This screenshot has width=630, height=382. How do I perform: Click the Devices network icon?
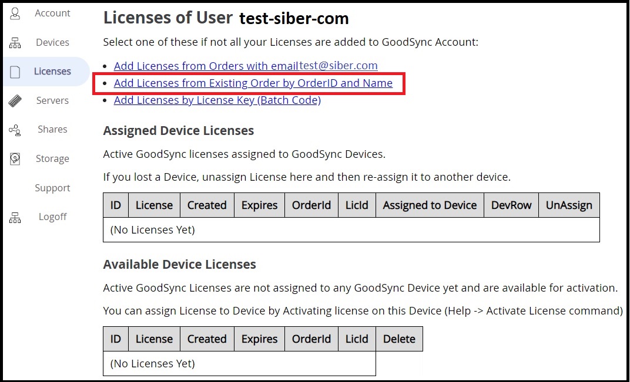pos(15,43)
